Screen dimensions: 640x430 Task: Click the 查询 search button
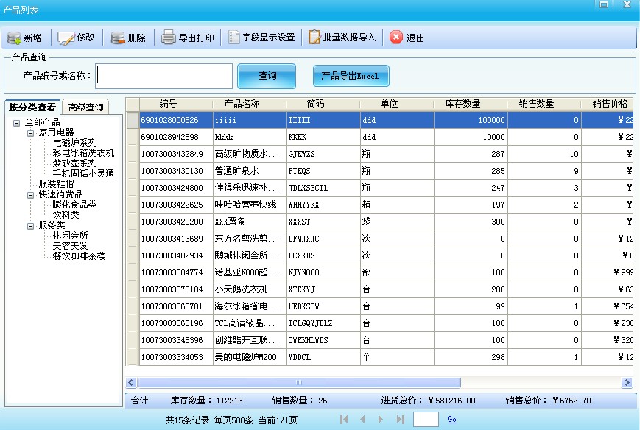click(267, 76)
